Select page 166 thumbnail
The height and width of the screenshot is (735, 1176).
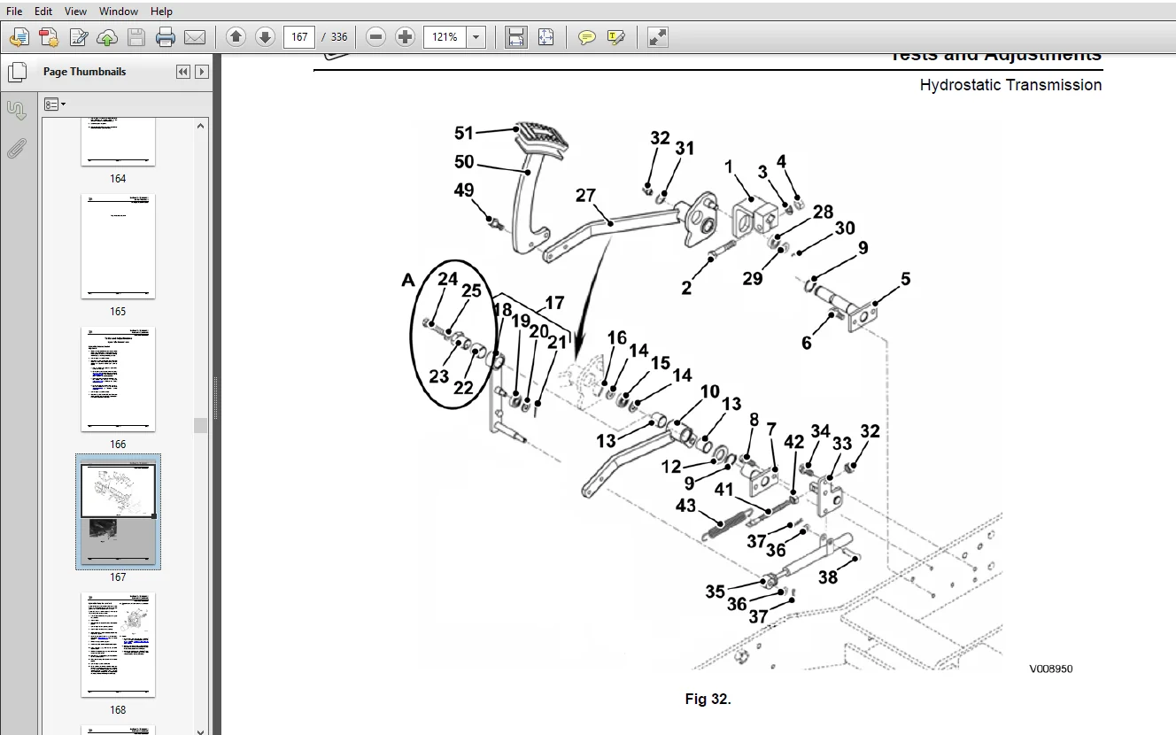pyautogui.click(x=118, y=380)
